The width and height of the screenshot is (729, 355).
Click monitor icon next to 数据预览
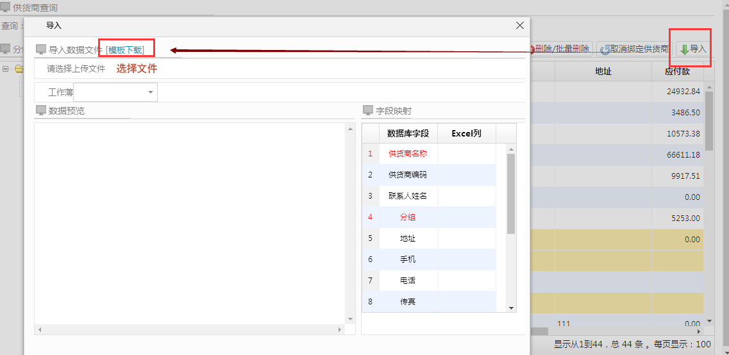41,110
